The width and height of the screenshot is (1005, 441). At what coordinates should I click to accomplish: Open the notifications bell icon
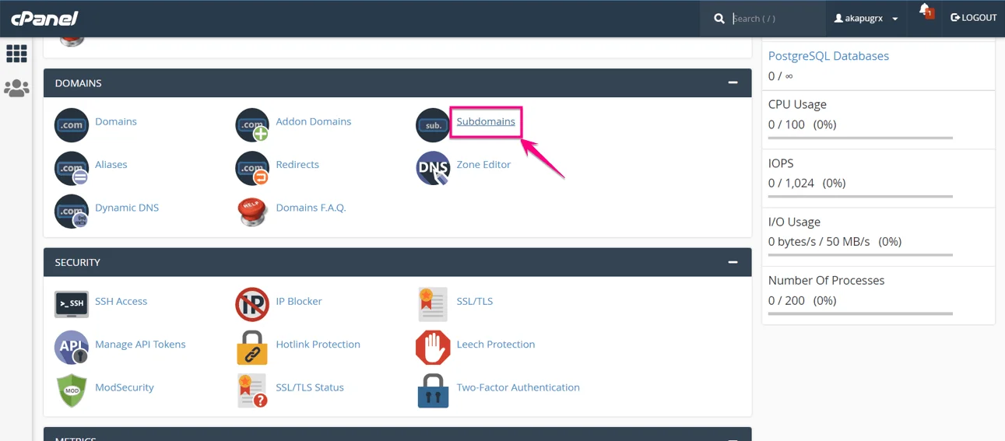pyautogui.click(x=926, y=12)
